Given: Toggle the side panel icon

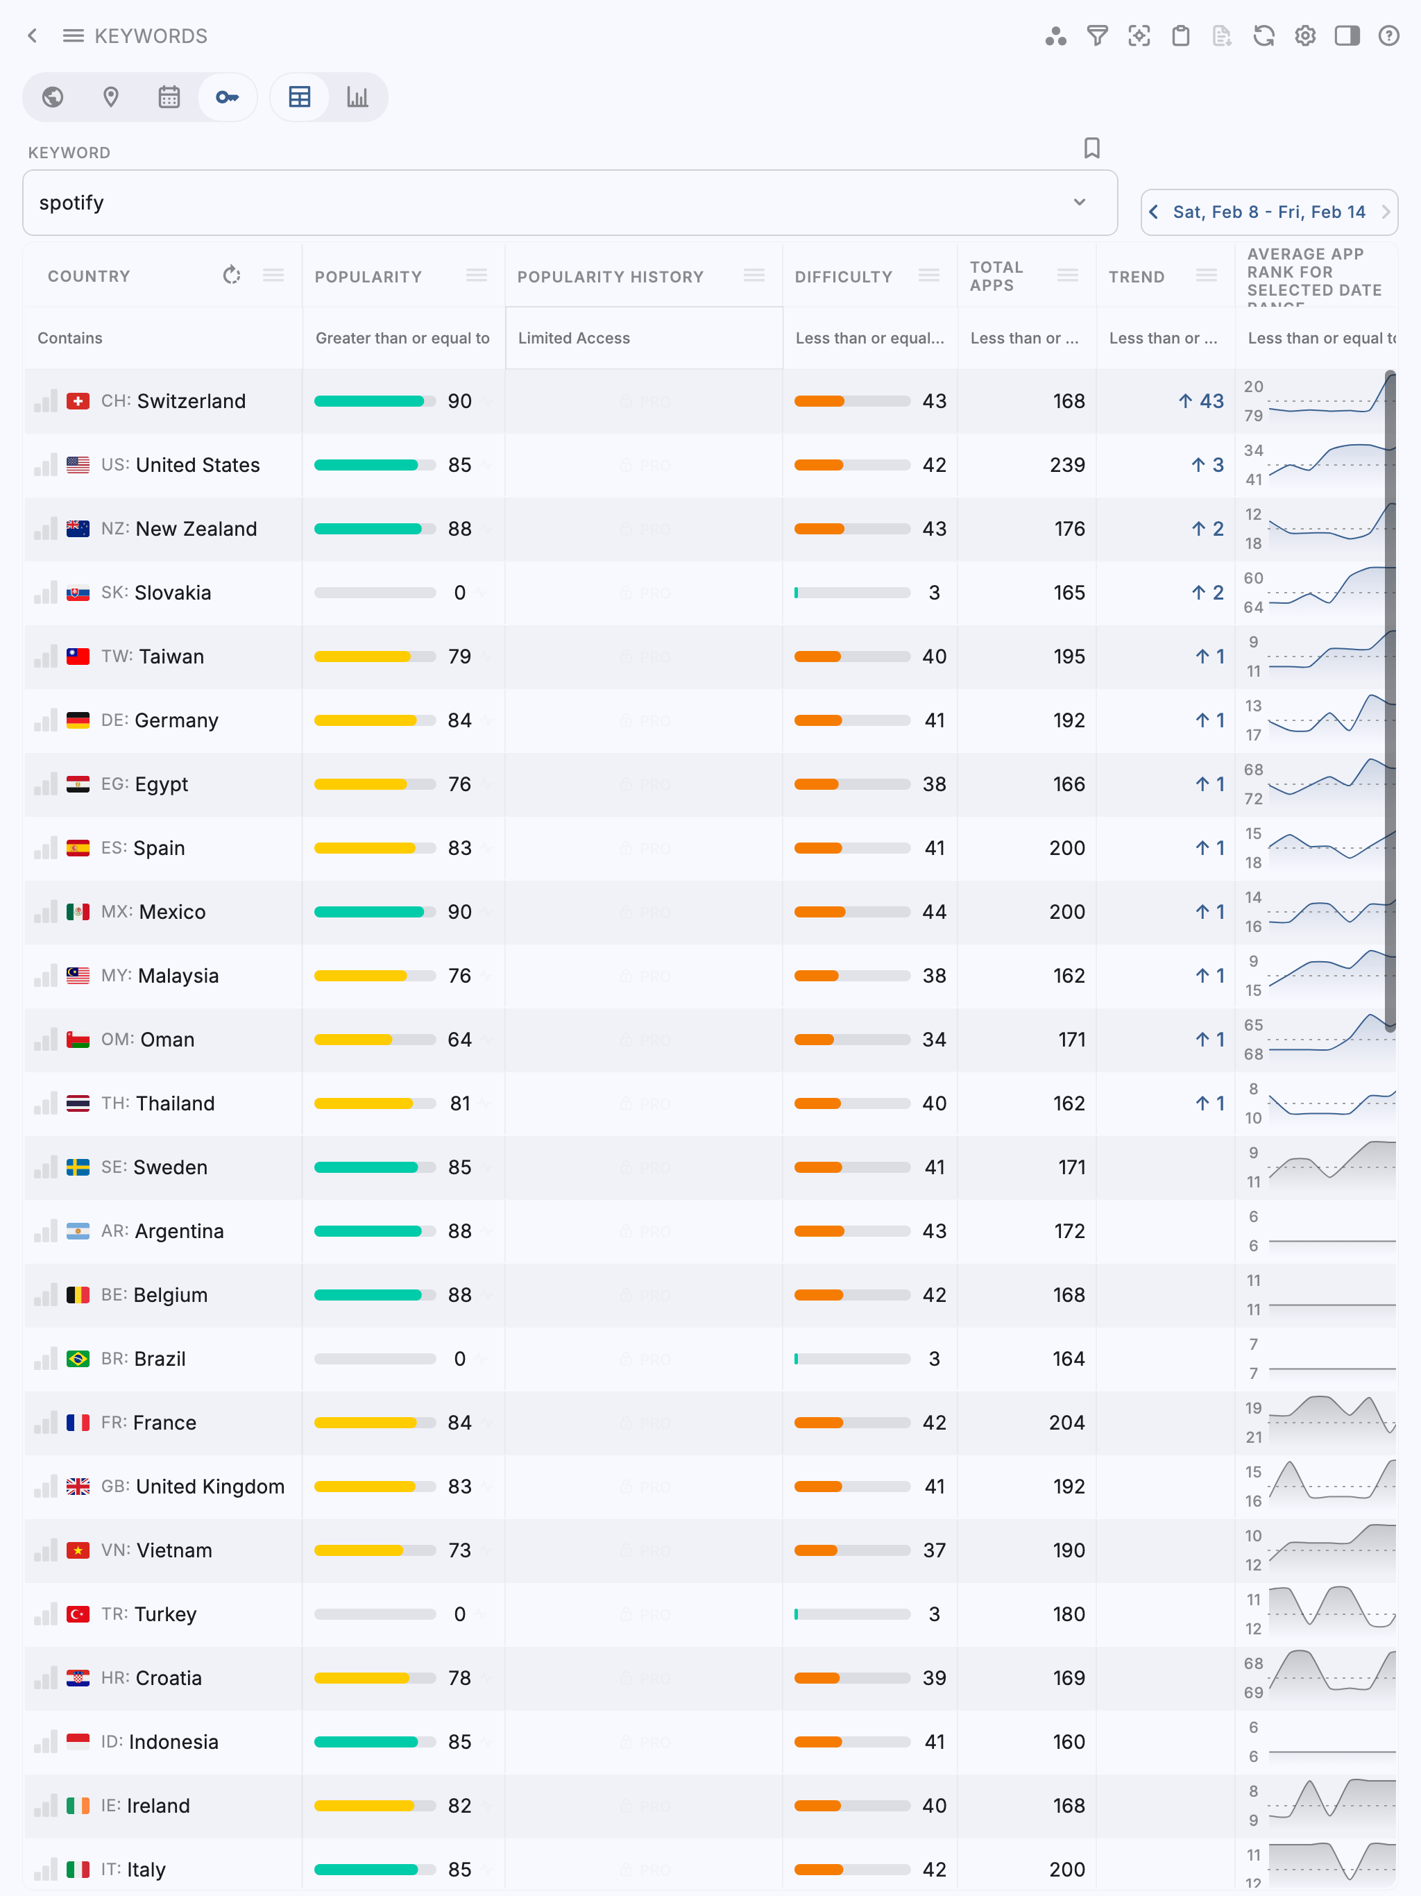Looking at the screenshot, I should tap(1347, 36).
